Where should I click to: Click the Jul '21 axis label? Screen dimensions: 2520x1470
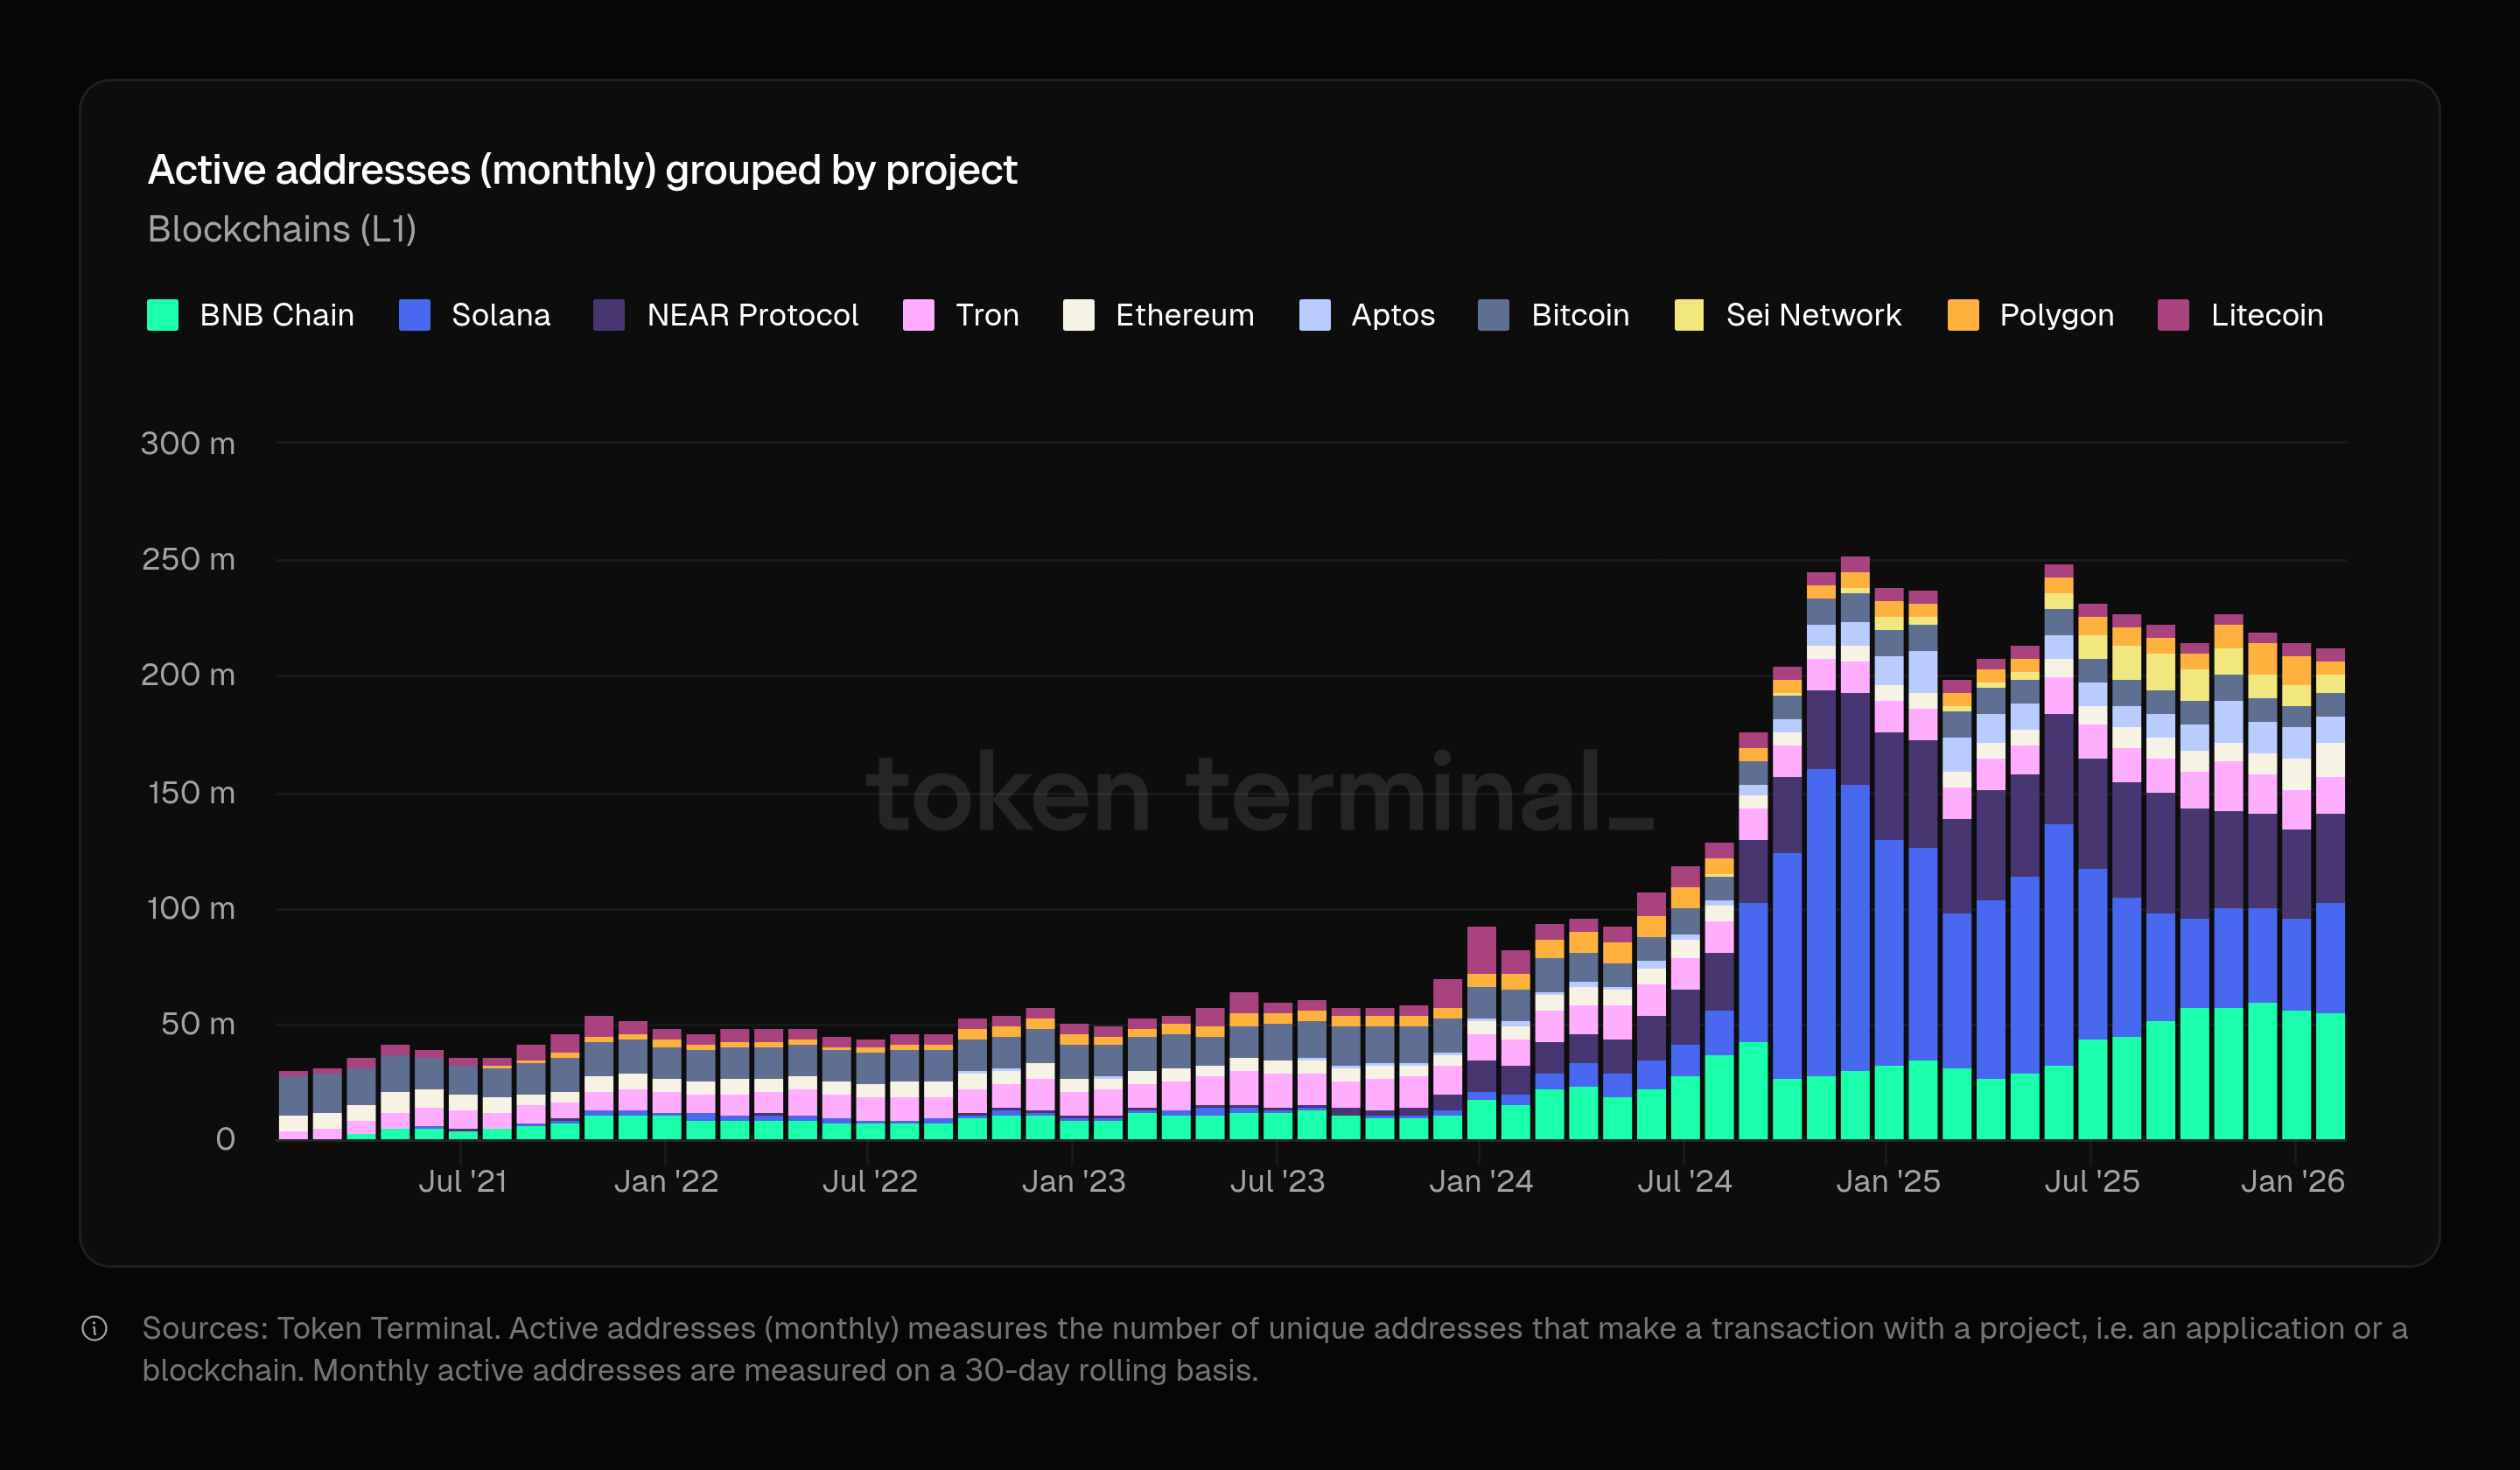coord(462,1181)
